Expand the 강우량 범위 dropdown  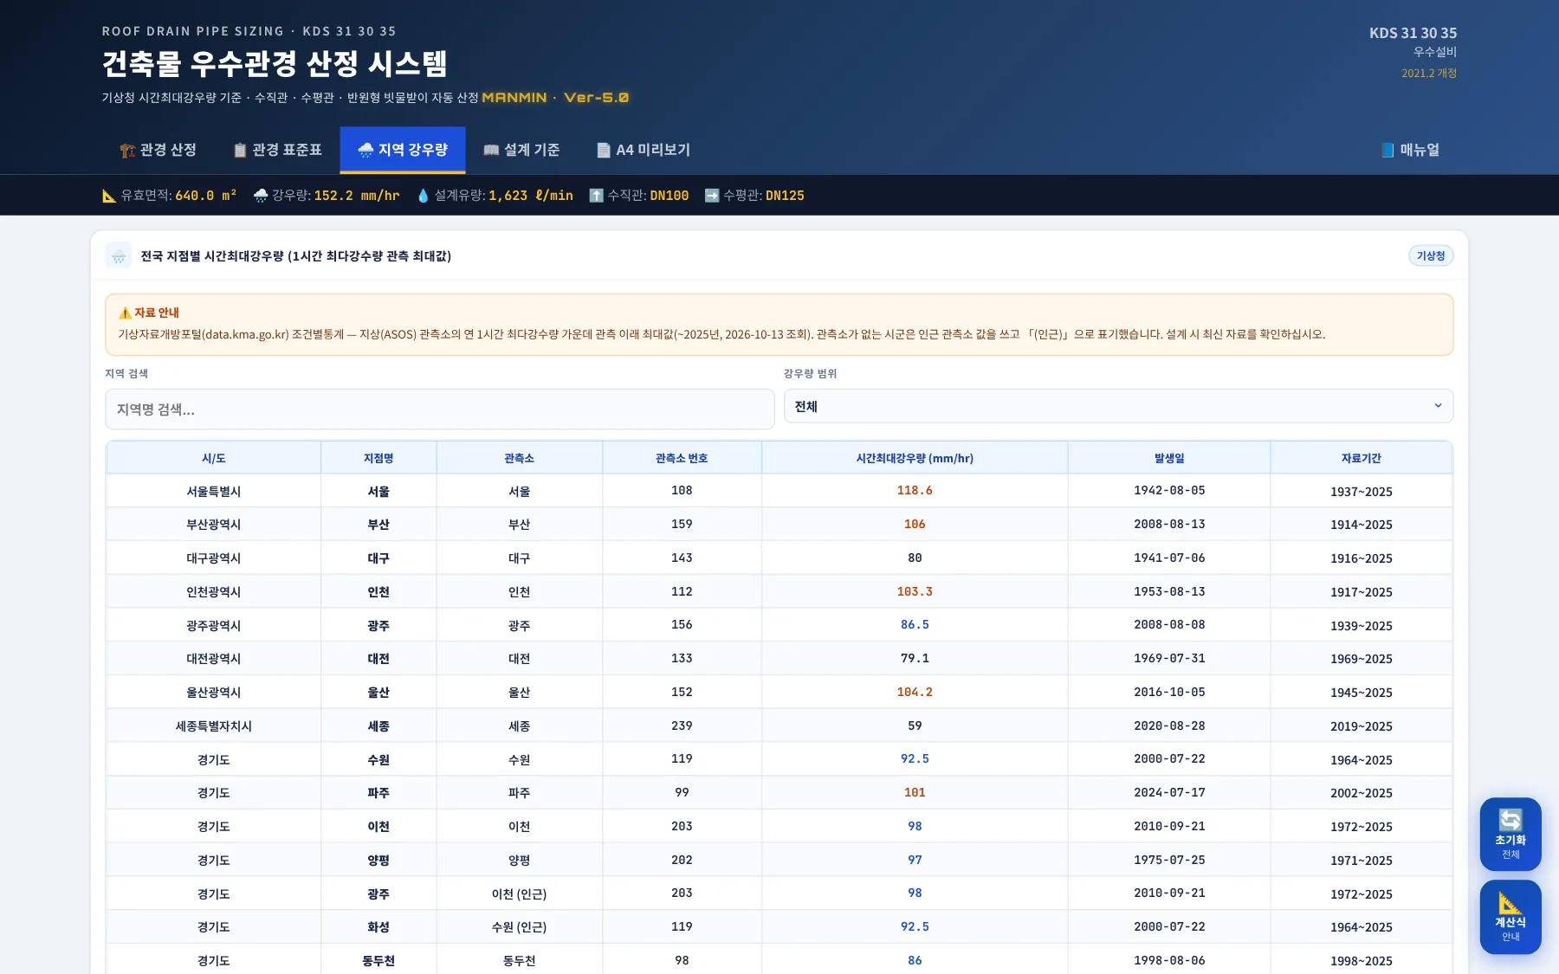tap(1118, 406)
